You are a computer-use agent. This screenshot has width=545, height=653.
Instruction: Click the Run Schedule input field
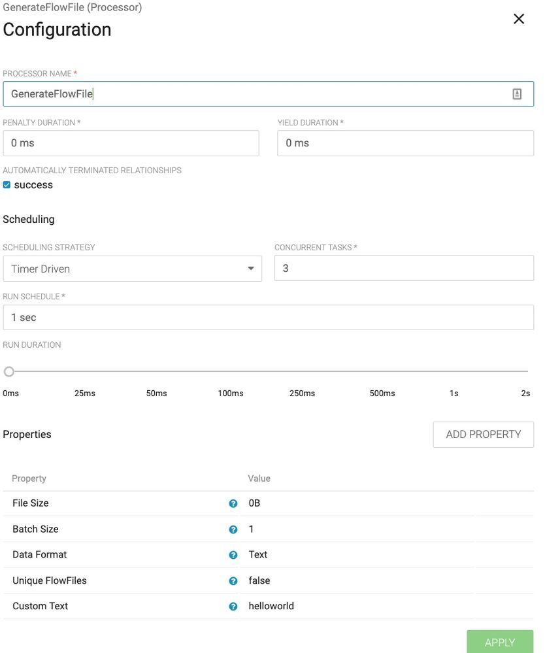(x=268, y=318)
